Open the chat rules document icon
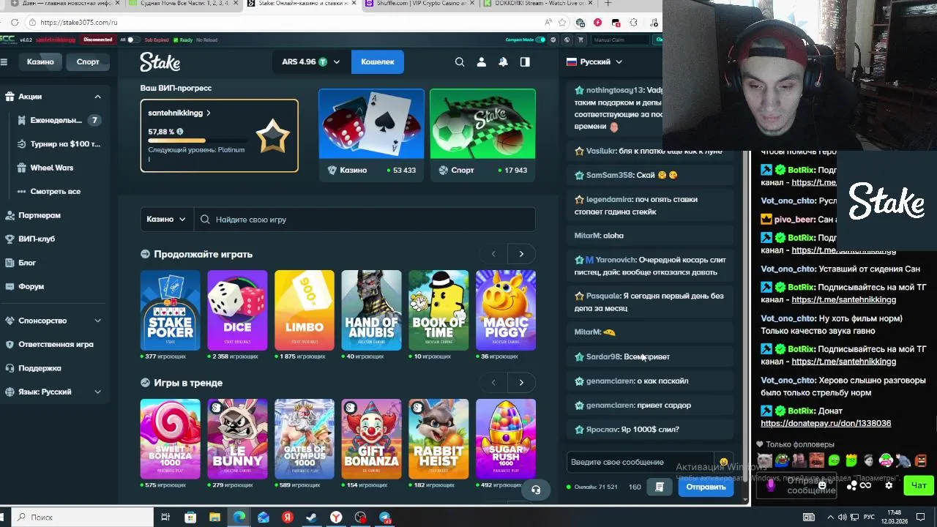937x527 pixels. [660, 487]
